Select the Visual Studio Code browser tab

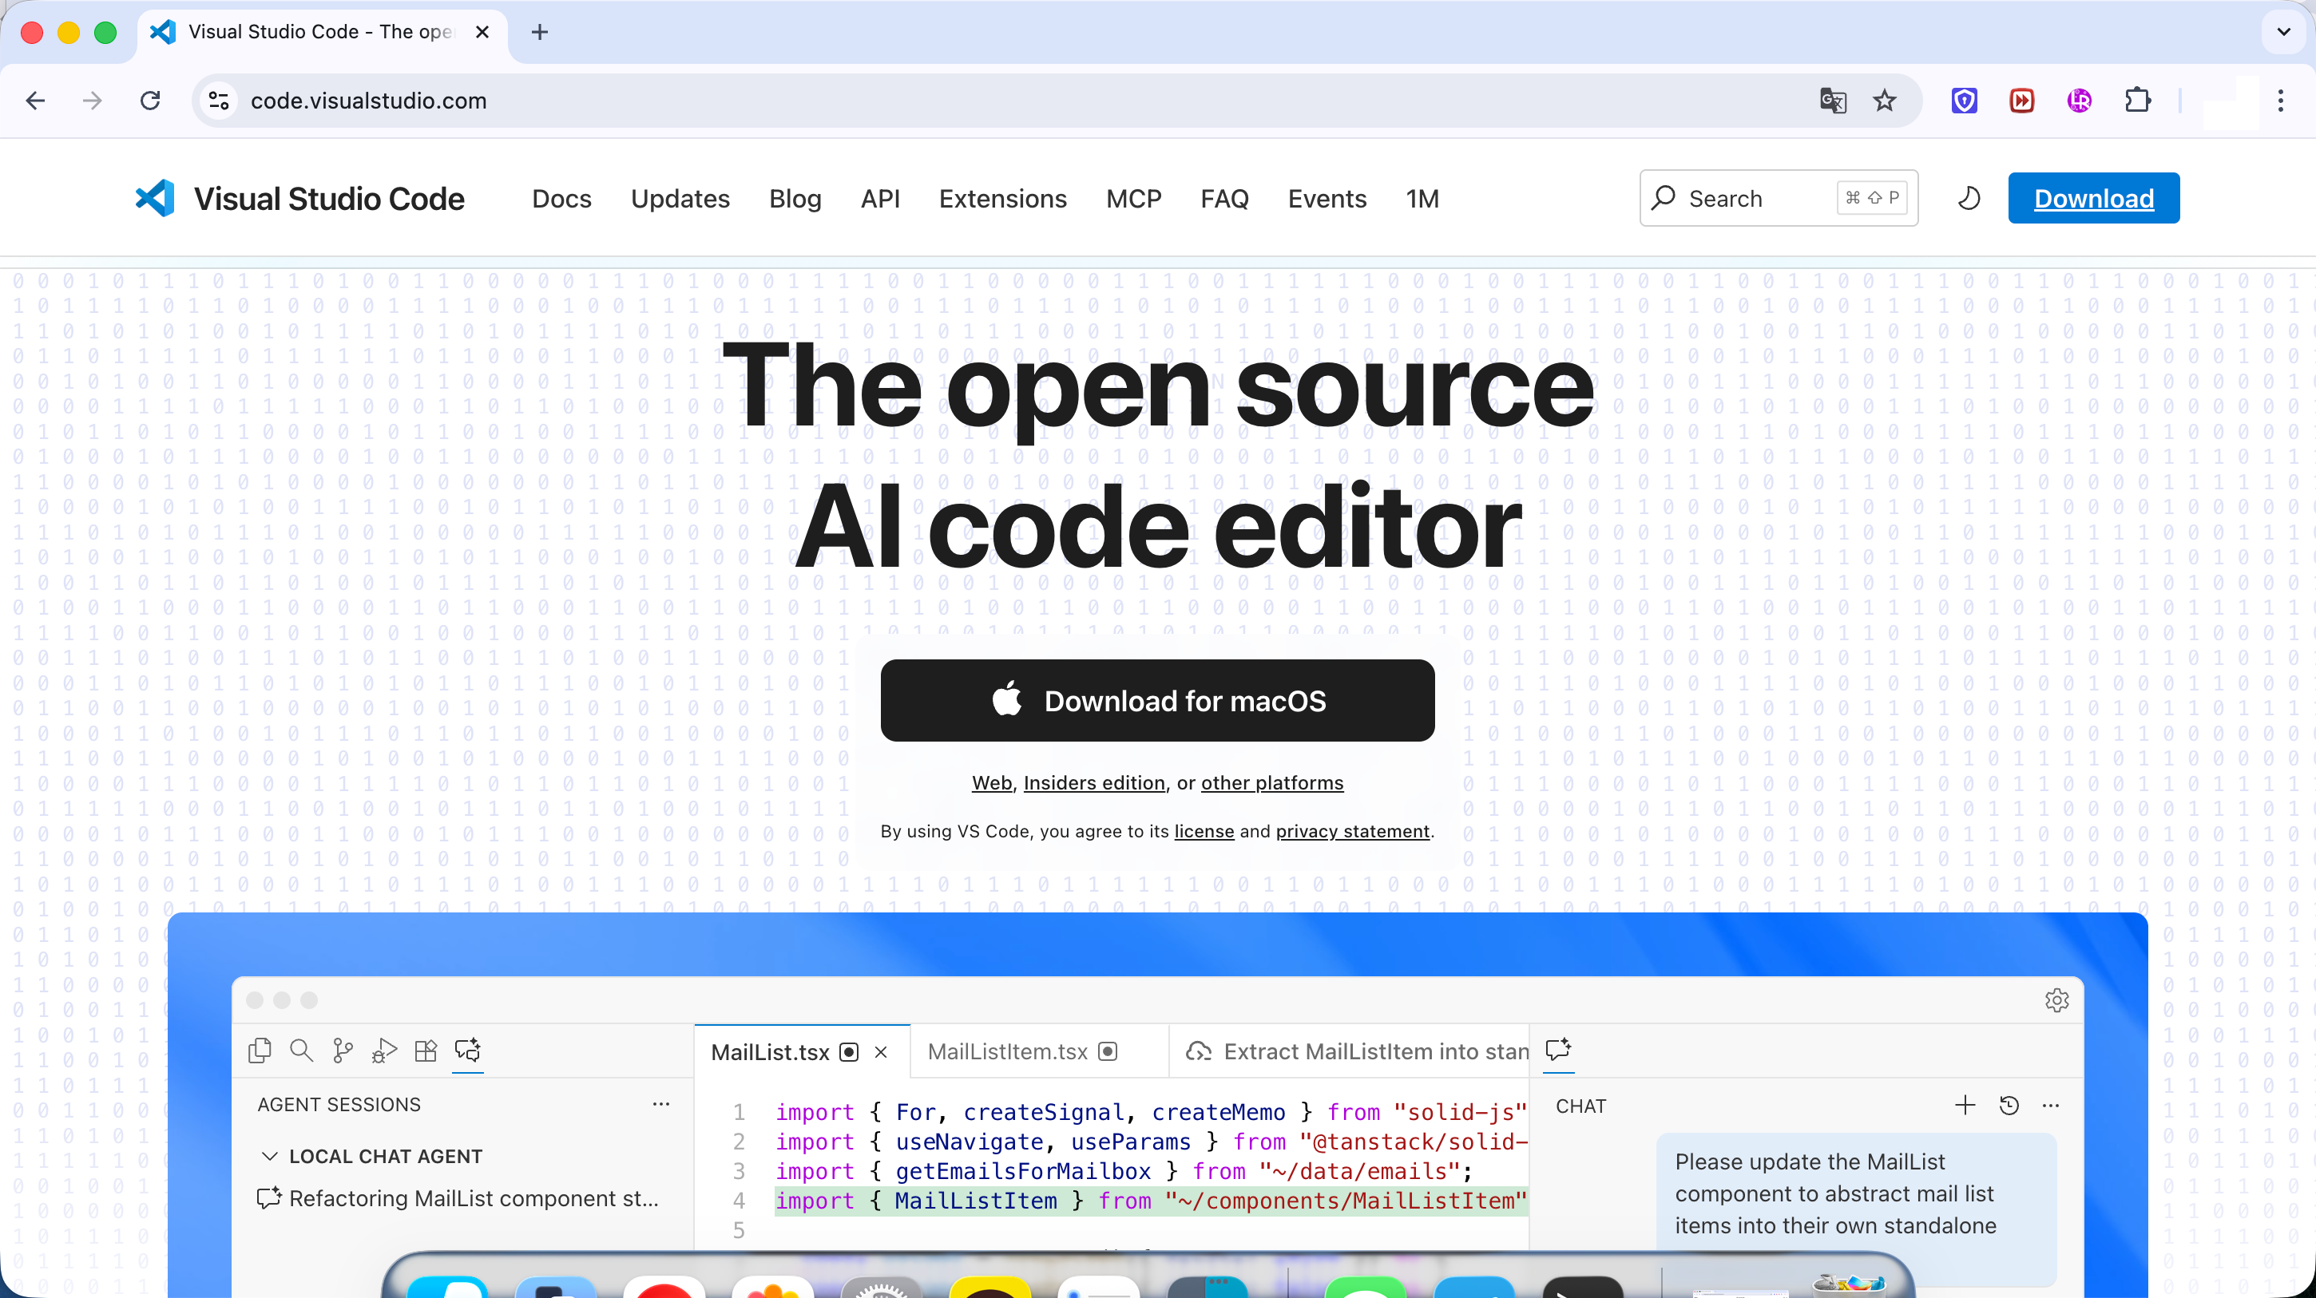click(321, 33)
